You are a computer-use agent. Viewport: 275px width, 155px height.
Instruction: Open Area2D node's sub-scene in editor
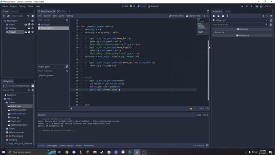tap(26, 32)
